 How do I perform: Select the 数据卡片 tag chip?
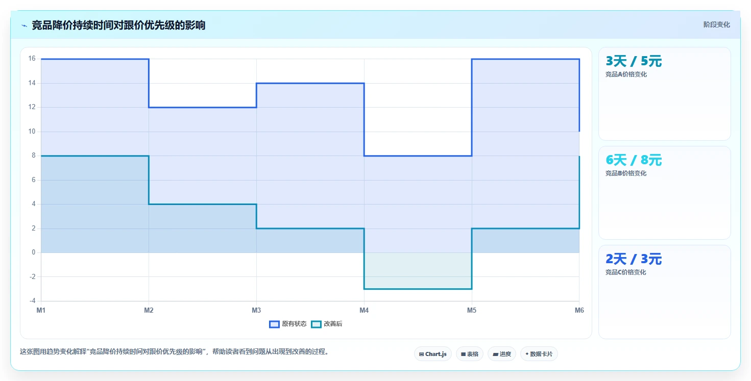tap(539, 354)
